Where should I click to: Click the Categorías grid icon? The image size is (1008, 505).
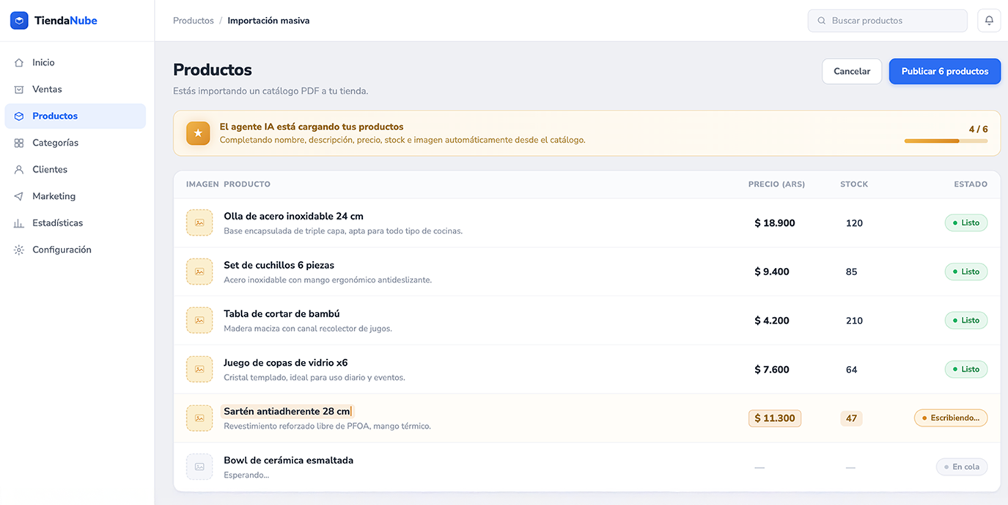[x=19, y=143]
